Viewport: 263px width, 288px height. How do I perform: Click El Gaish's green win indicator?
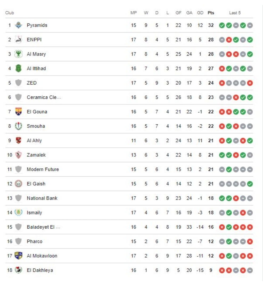(x=250, y=184)
